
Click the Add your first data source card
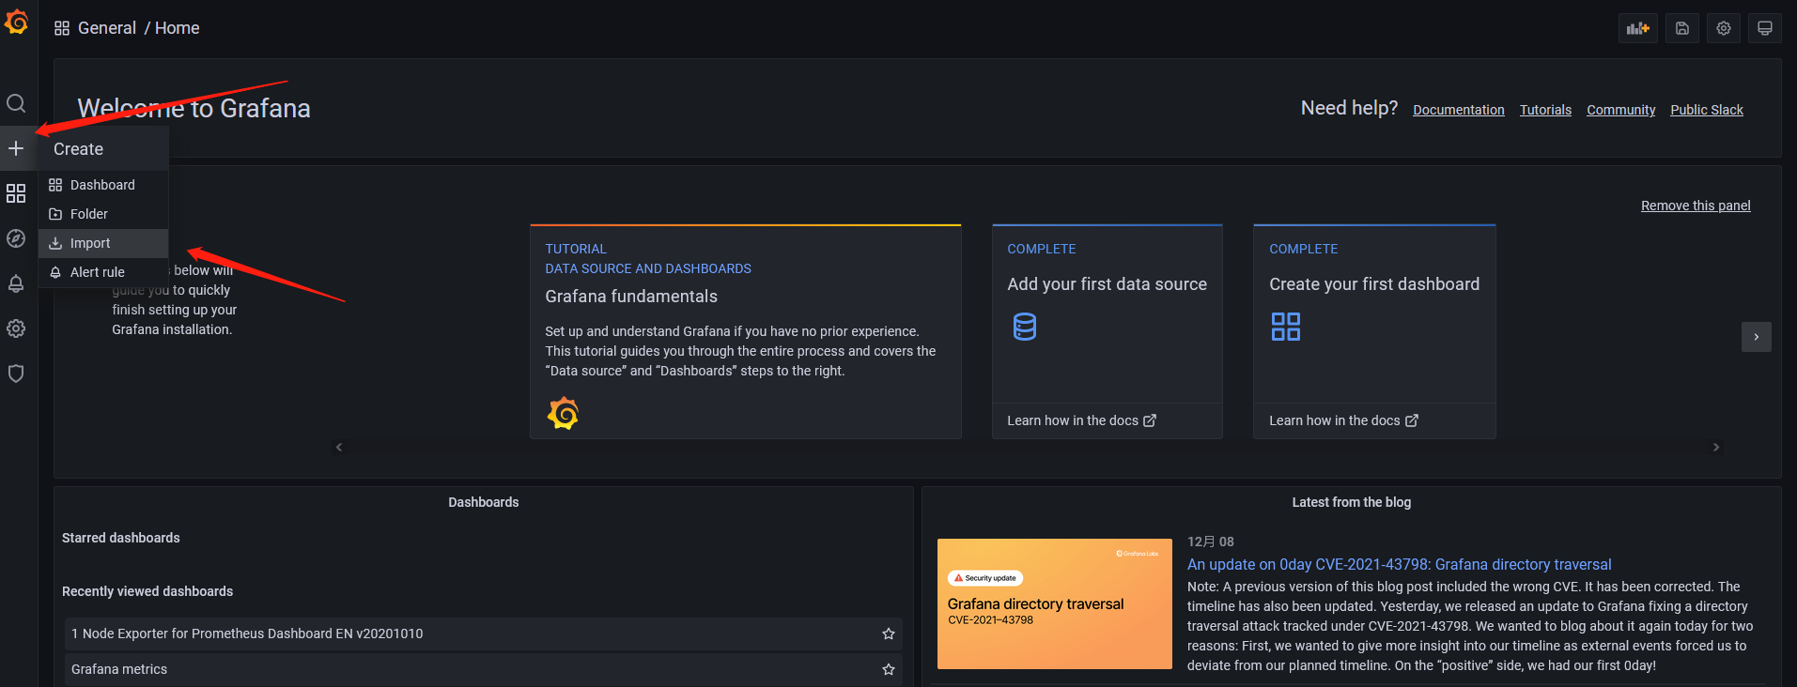click(1108, 331)
